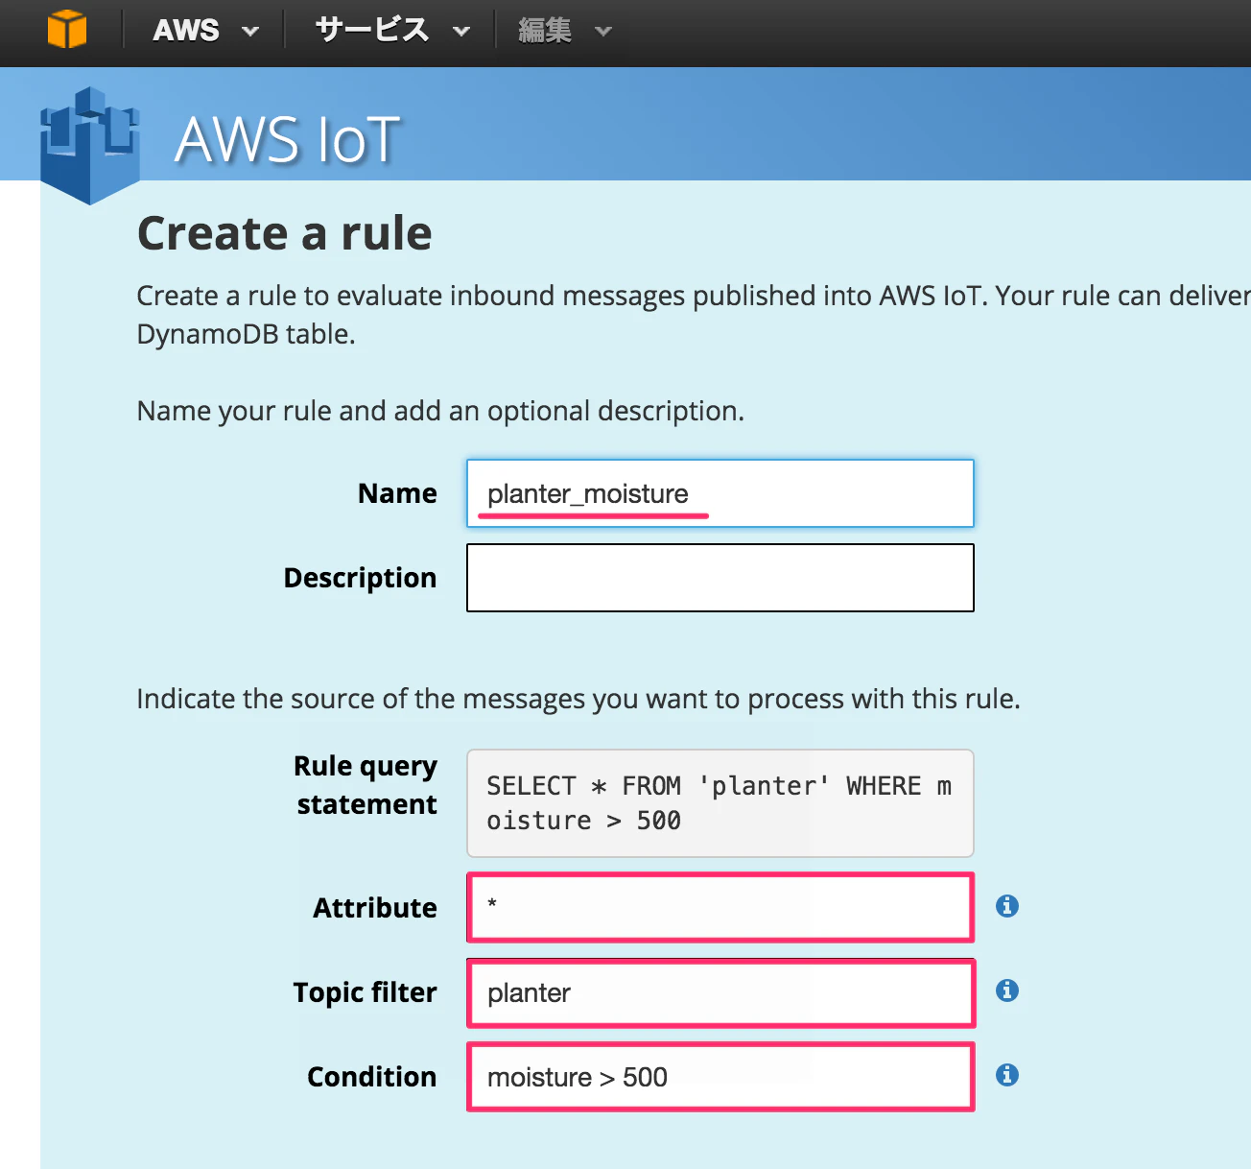Click the AWS IoT blue castle logo

point(90,145)
